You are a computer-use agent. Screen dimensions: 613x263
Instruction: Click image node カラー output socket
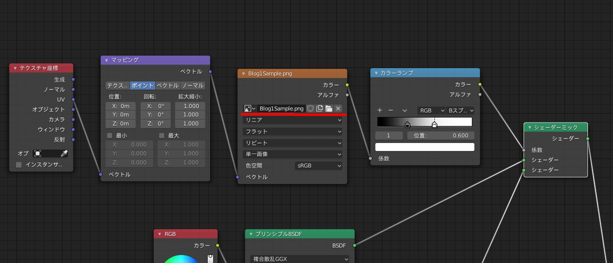click(x=347, y=85)
